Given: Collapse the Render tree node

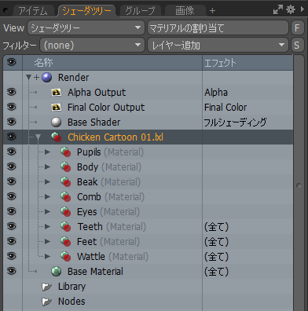Looking at the screenshot, I should [29, 77].
